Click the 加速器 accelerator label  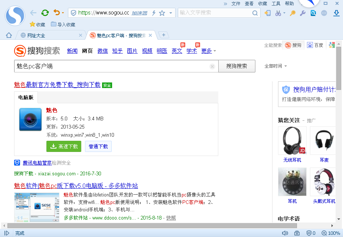pos(139,13)
